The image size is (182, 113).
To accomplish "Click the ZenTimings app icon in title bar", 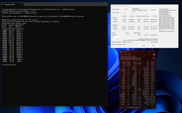I will click(121, 52).
